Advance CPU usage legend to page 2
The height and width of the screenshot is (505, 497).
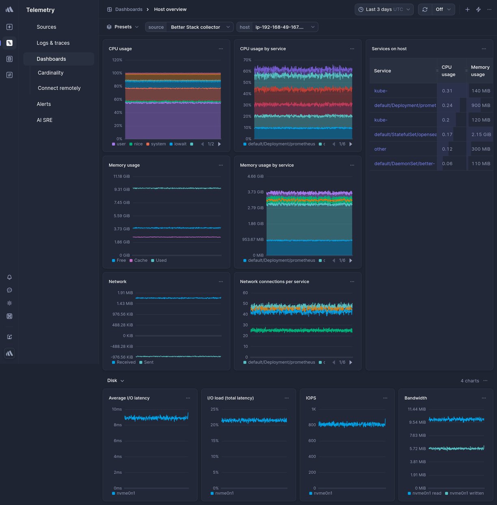pyautogui.click(x=219, y=144)
